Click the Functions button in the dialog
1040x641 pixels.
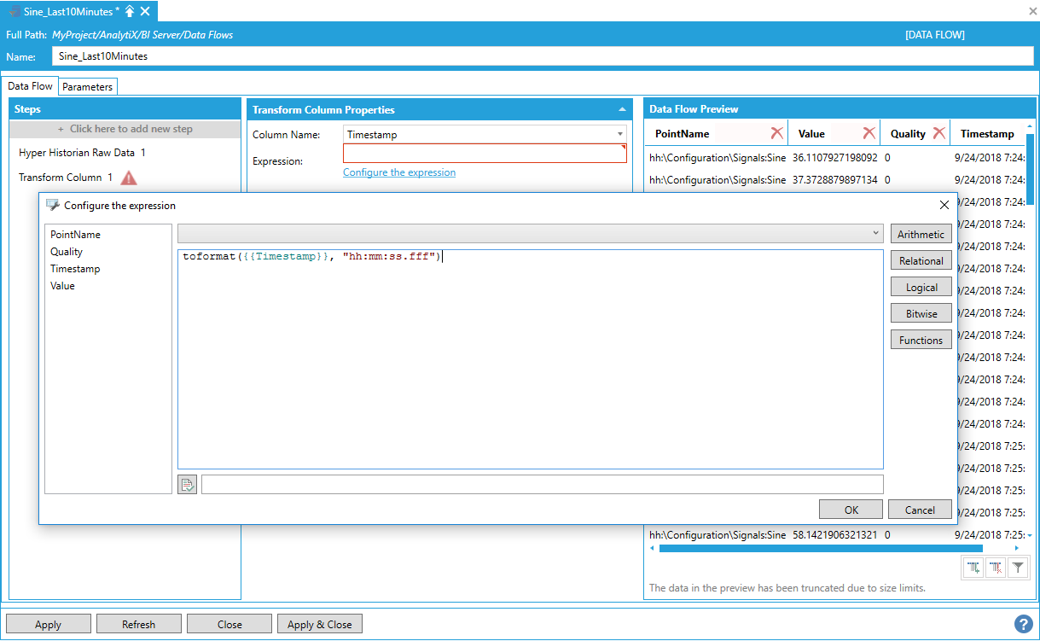click(x=921, y=340)
